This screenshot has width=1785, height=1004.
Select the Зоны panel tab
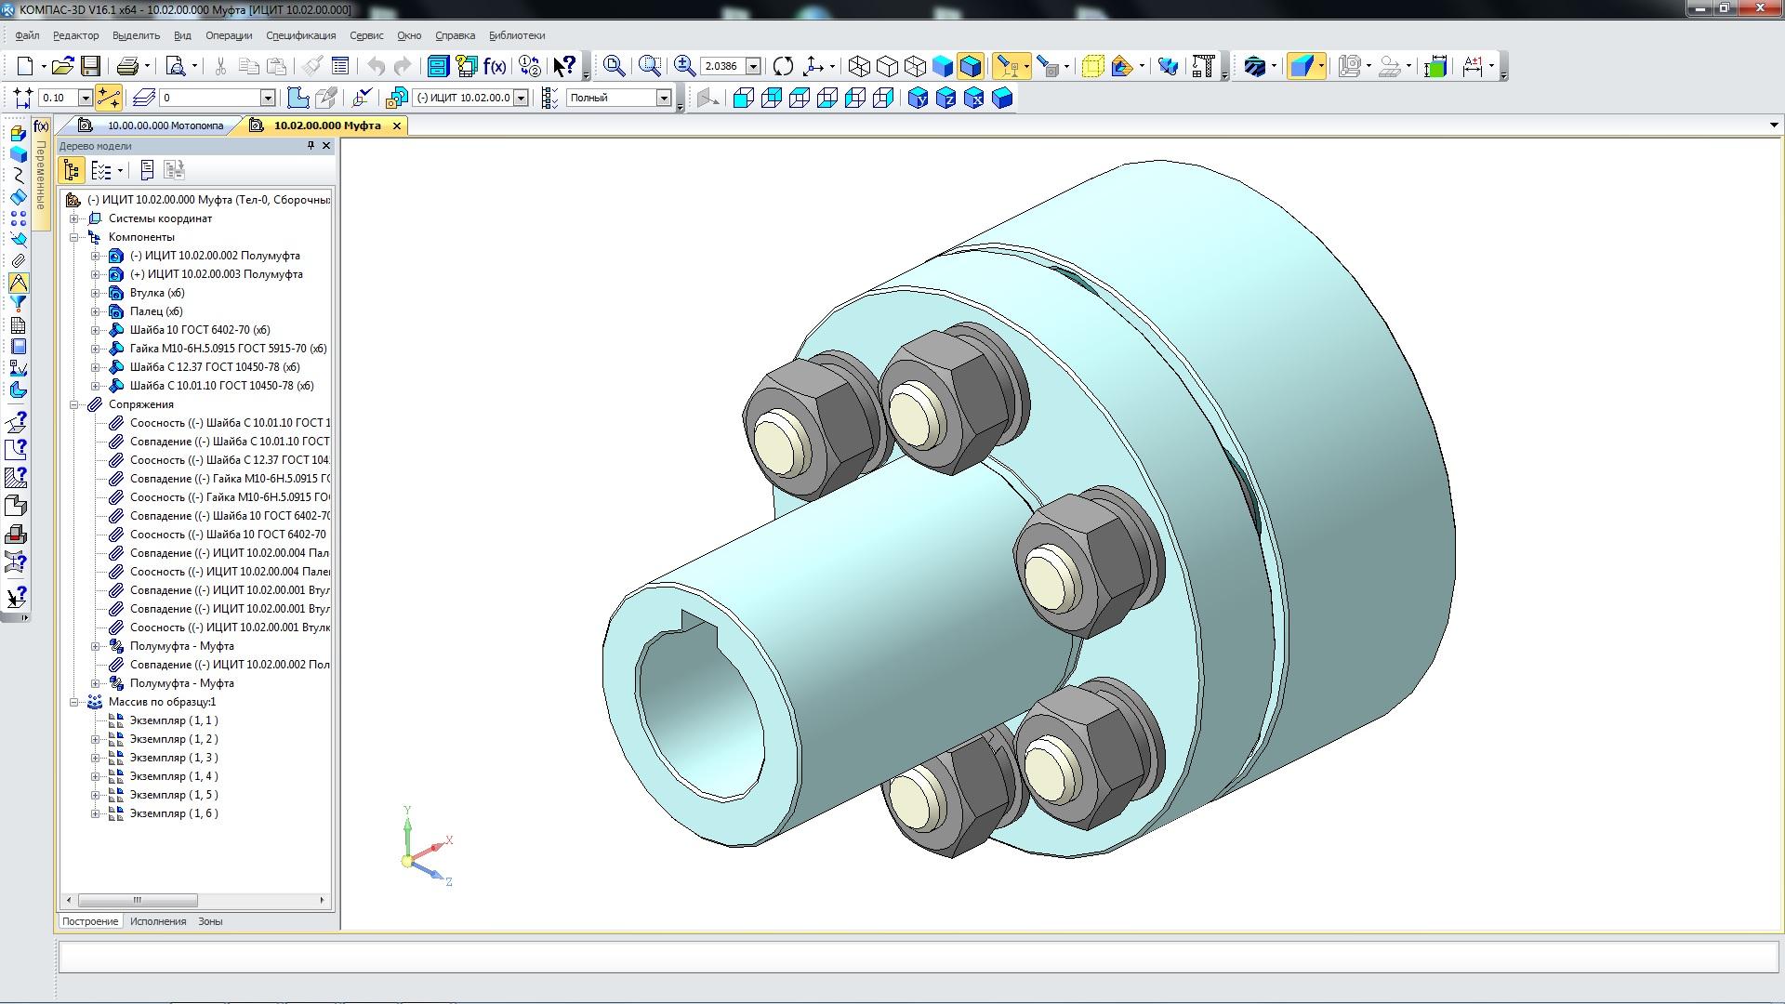pos(210,921)
